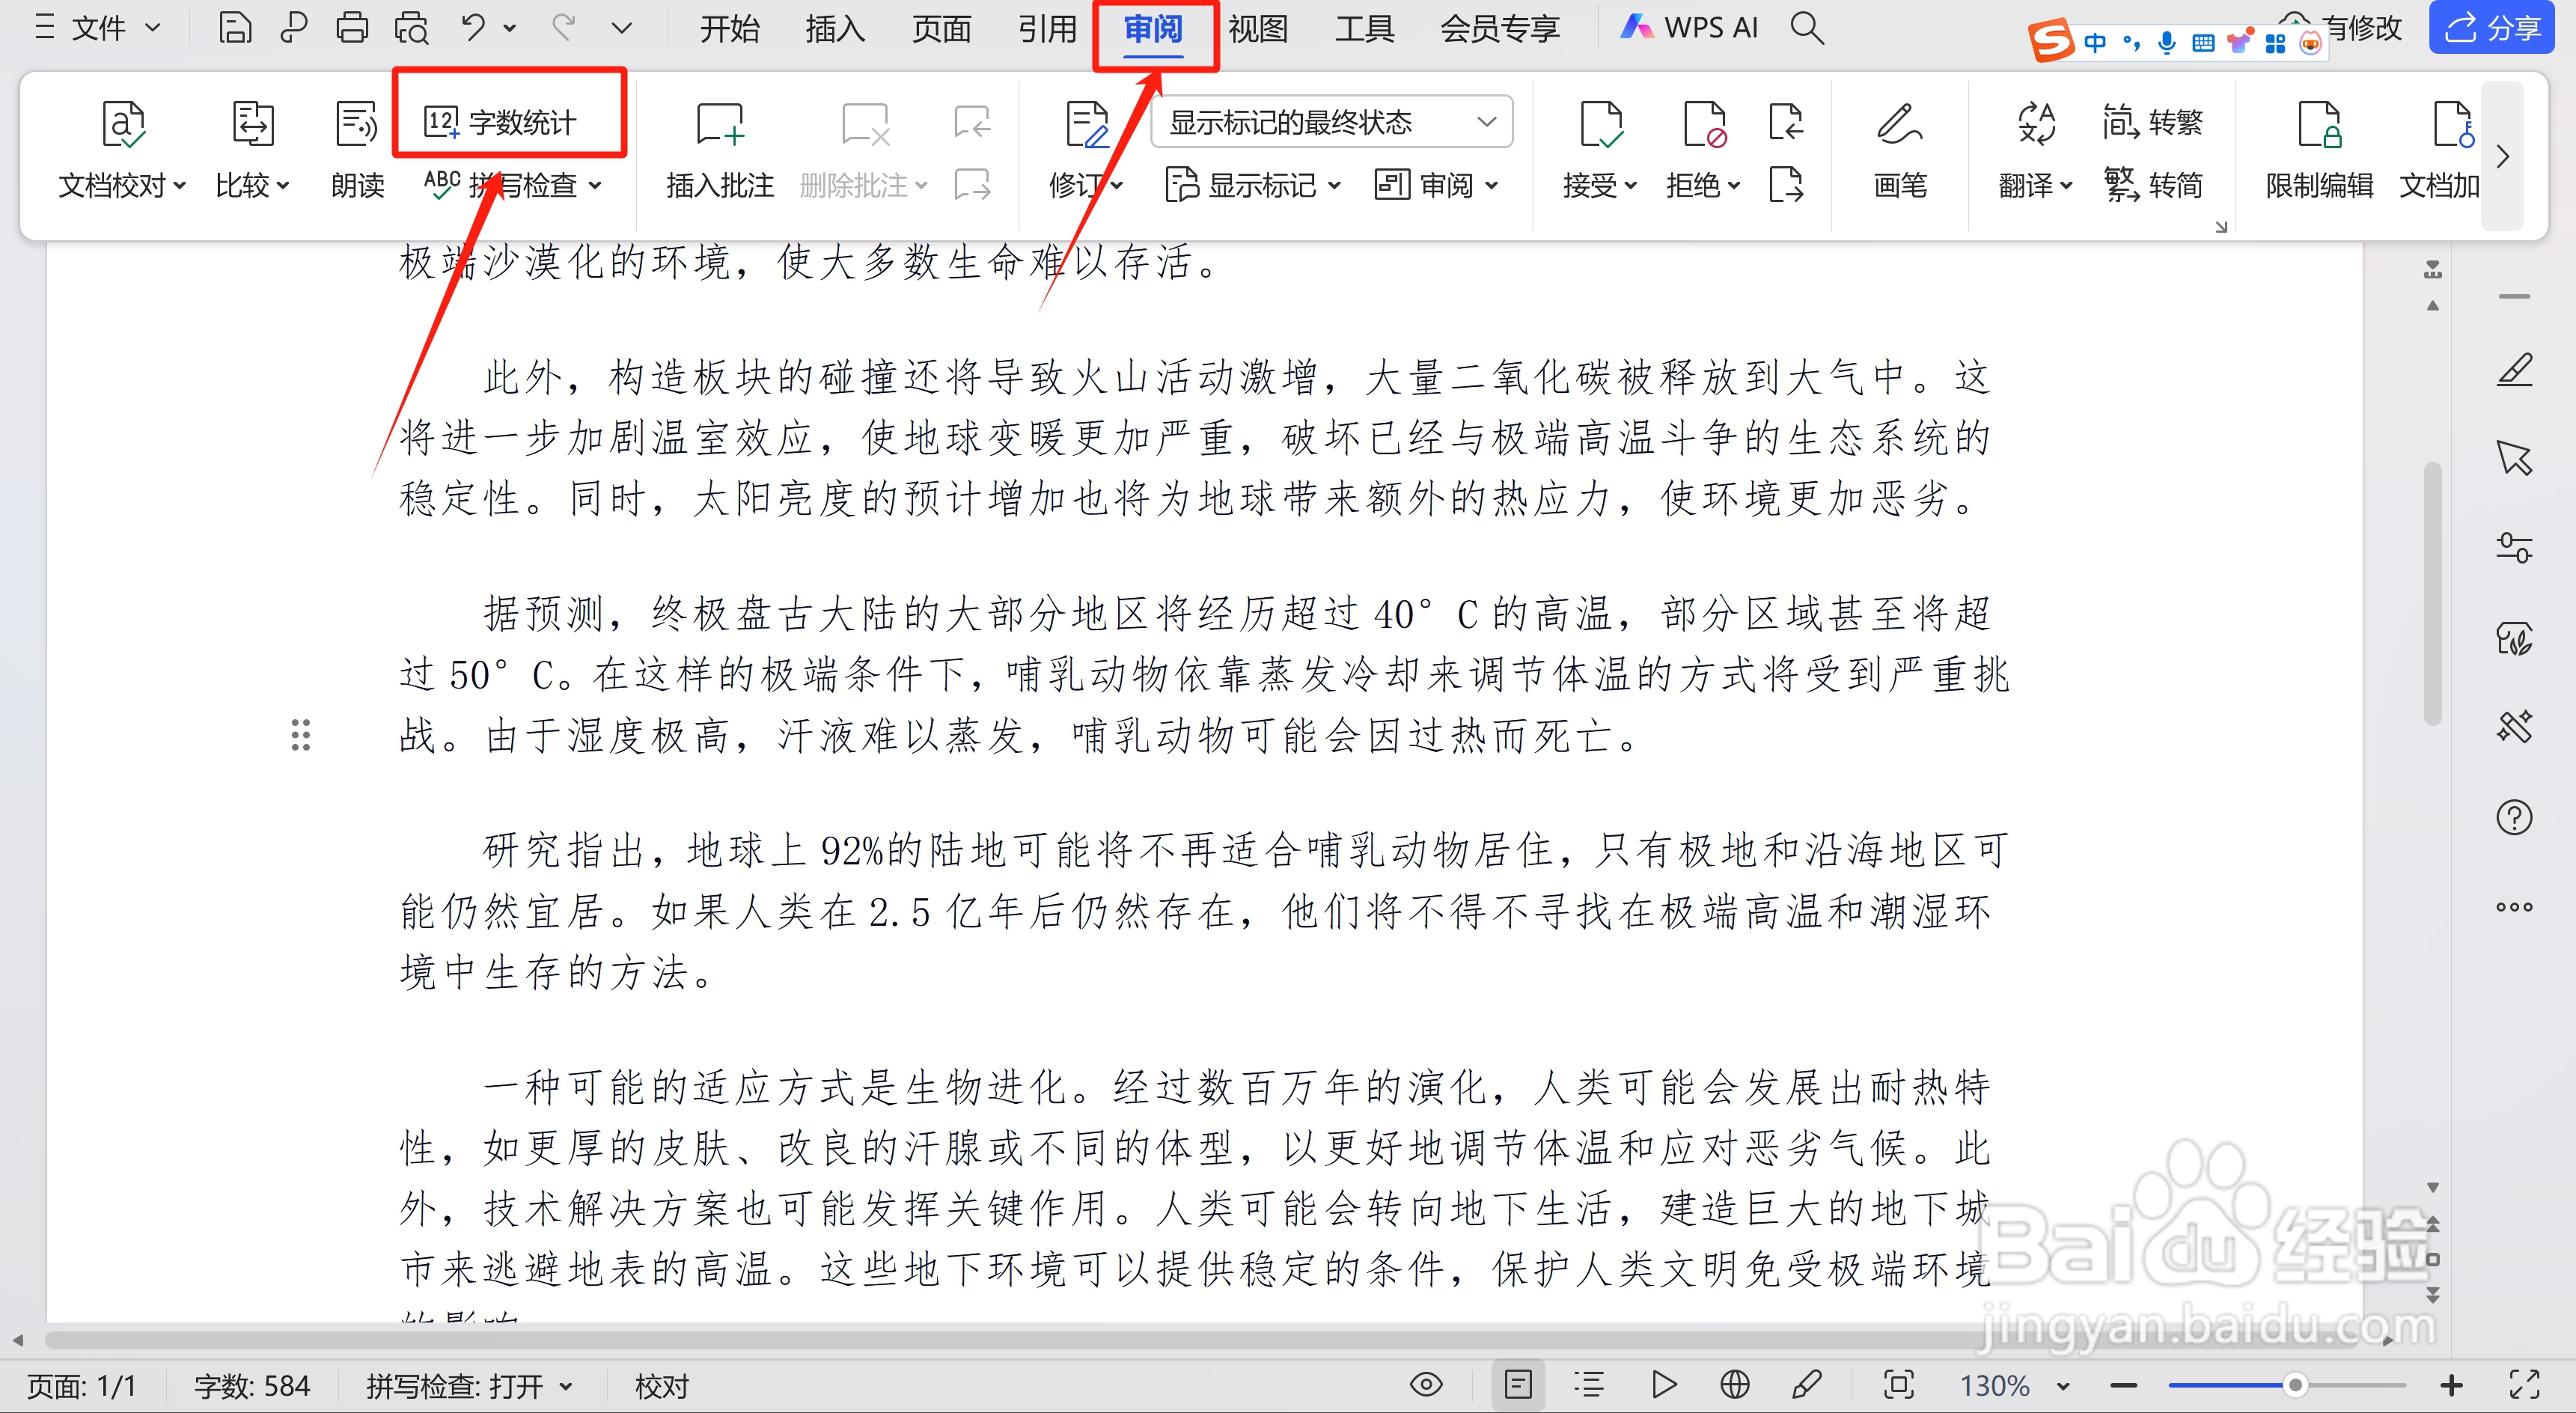The image size is (2576, 1413).
Task: Toggle eye protection mode in status bar
Action: click(x=1427, y=1385)
